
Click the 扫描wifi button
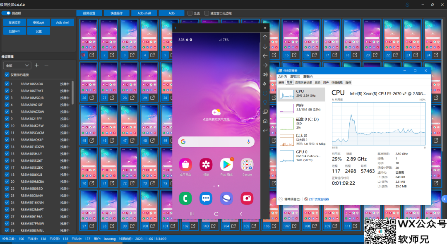pos(14,31)
